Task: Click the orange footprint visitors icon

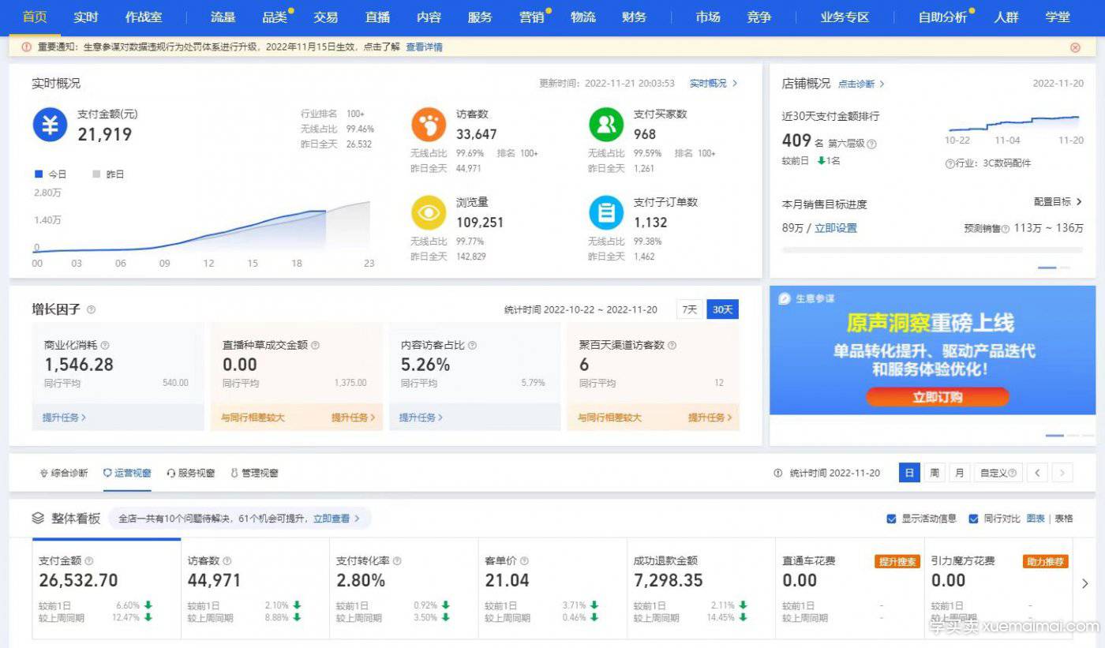Action: 429,125
